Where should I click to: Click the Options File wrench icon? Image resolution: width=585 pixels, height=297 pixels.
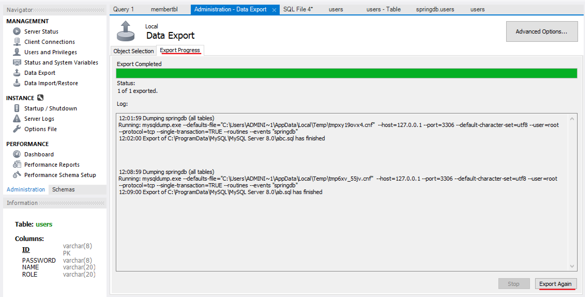pyautogui.click(x=17, y=129)
